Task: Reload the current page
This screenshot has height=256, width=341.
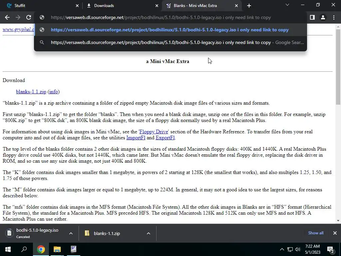Action: point(29,17)
